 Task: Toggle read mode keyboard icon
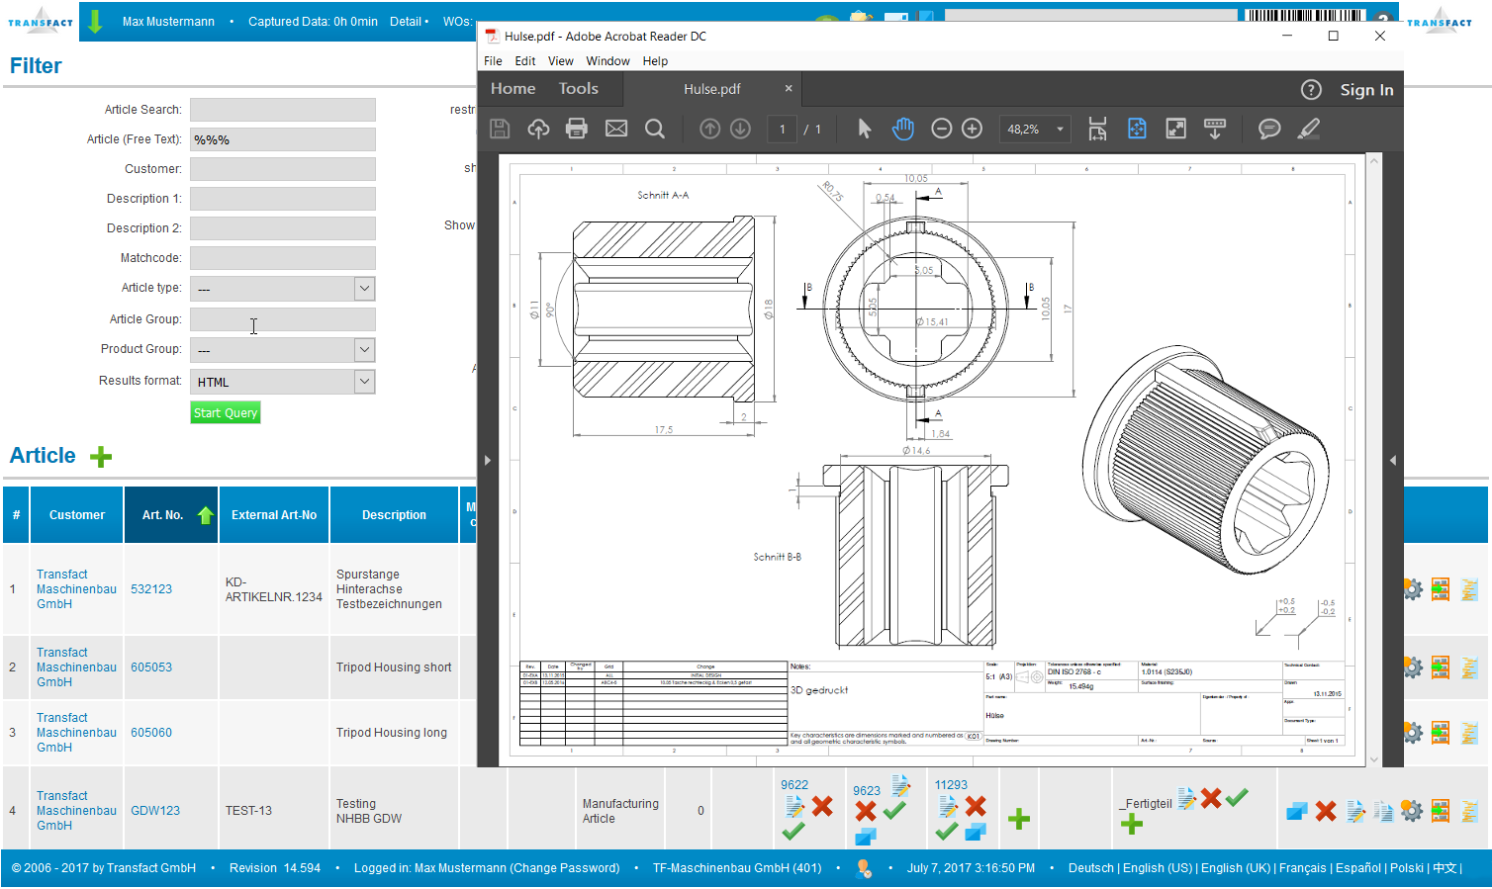(x=1215, y=129)
